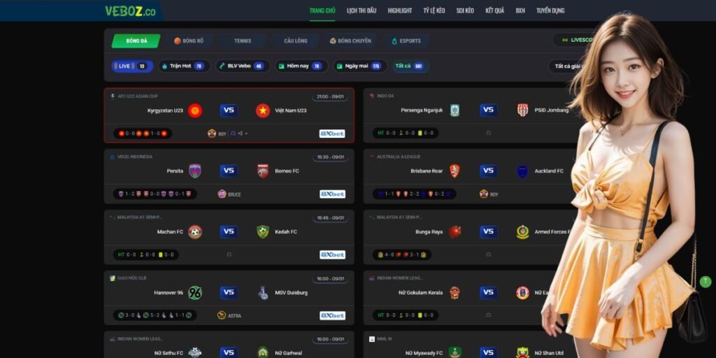Click the Livescore button
This screenshot has height=358, width=716.
pyautogui.click(x=575, y=40)
